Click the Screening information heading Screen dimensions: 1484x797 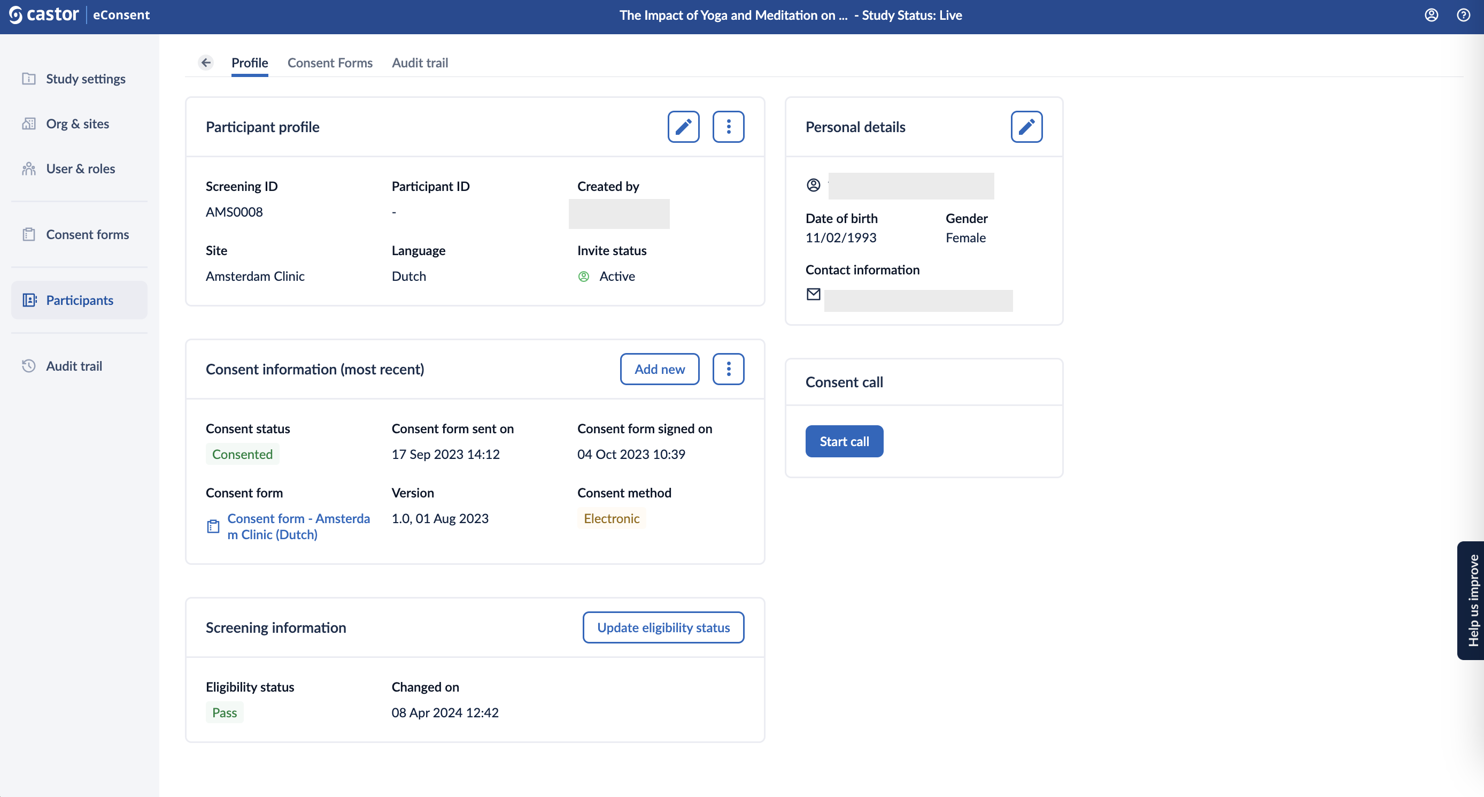[275, 627]
